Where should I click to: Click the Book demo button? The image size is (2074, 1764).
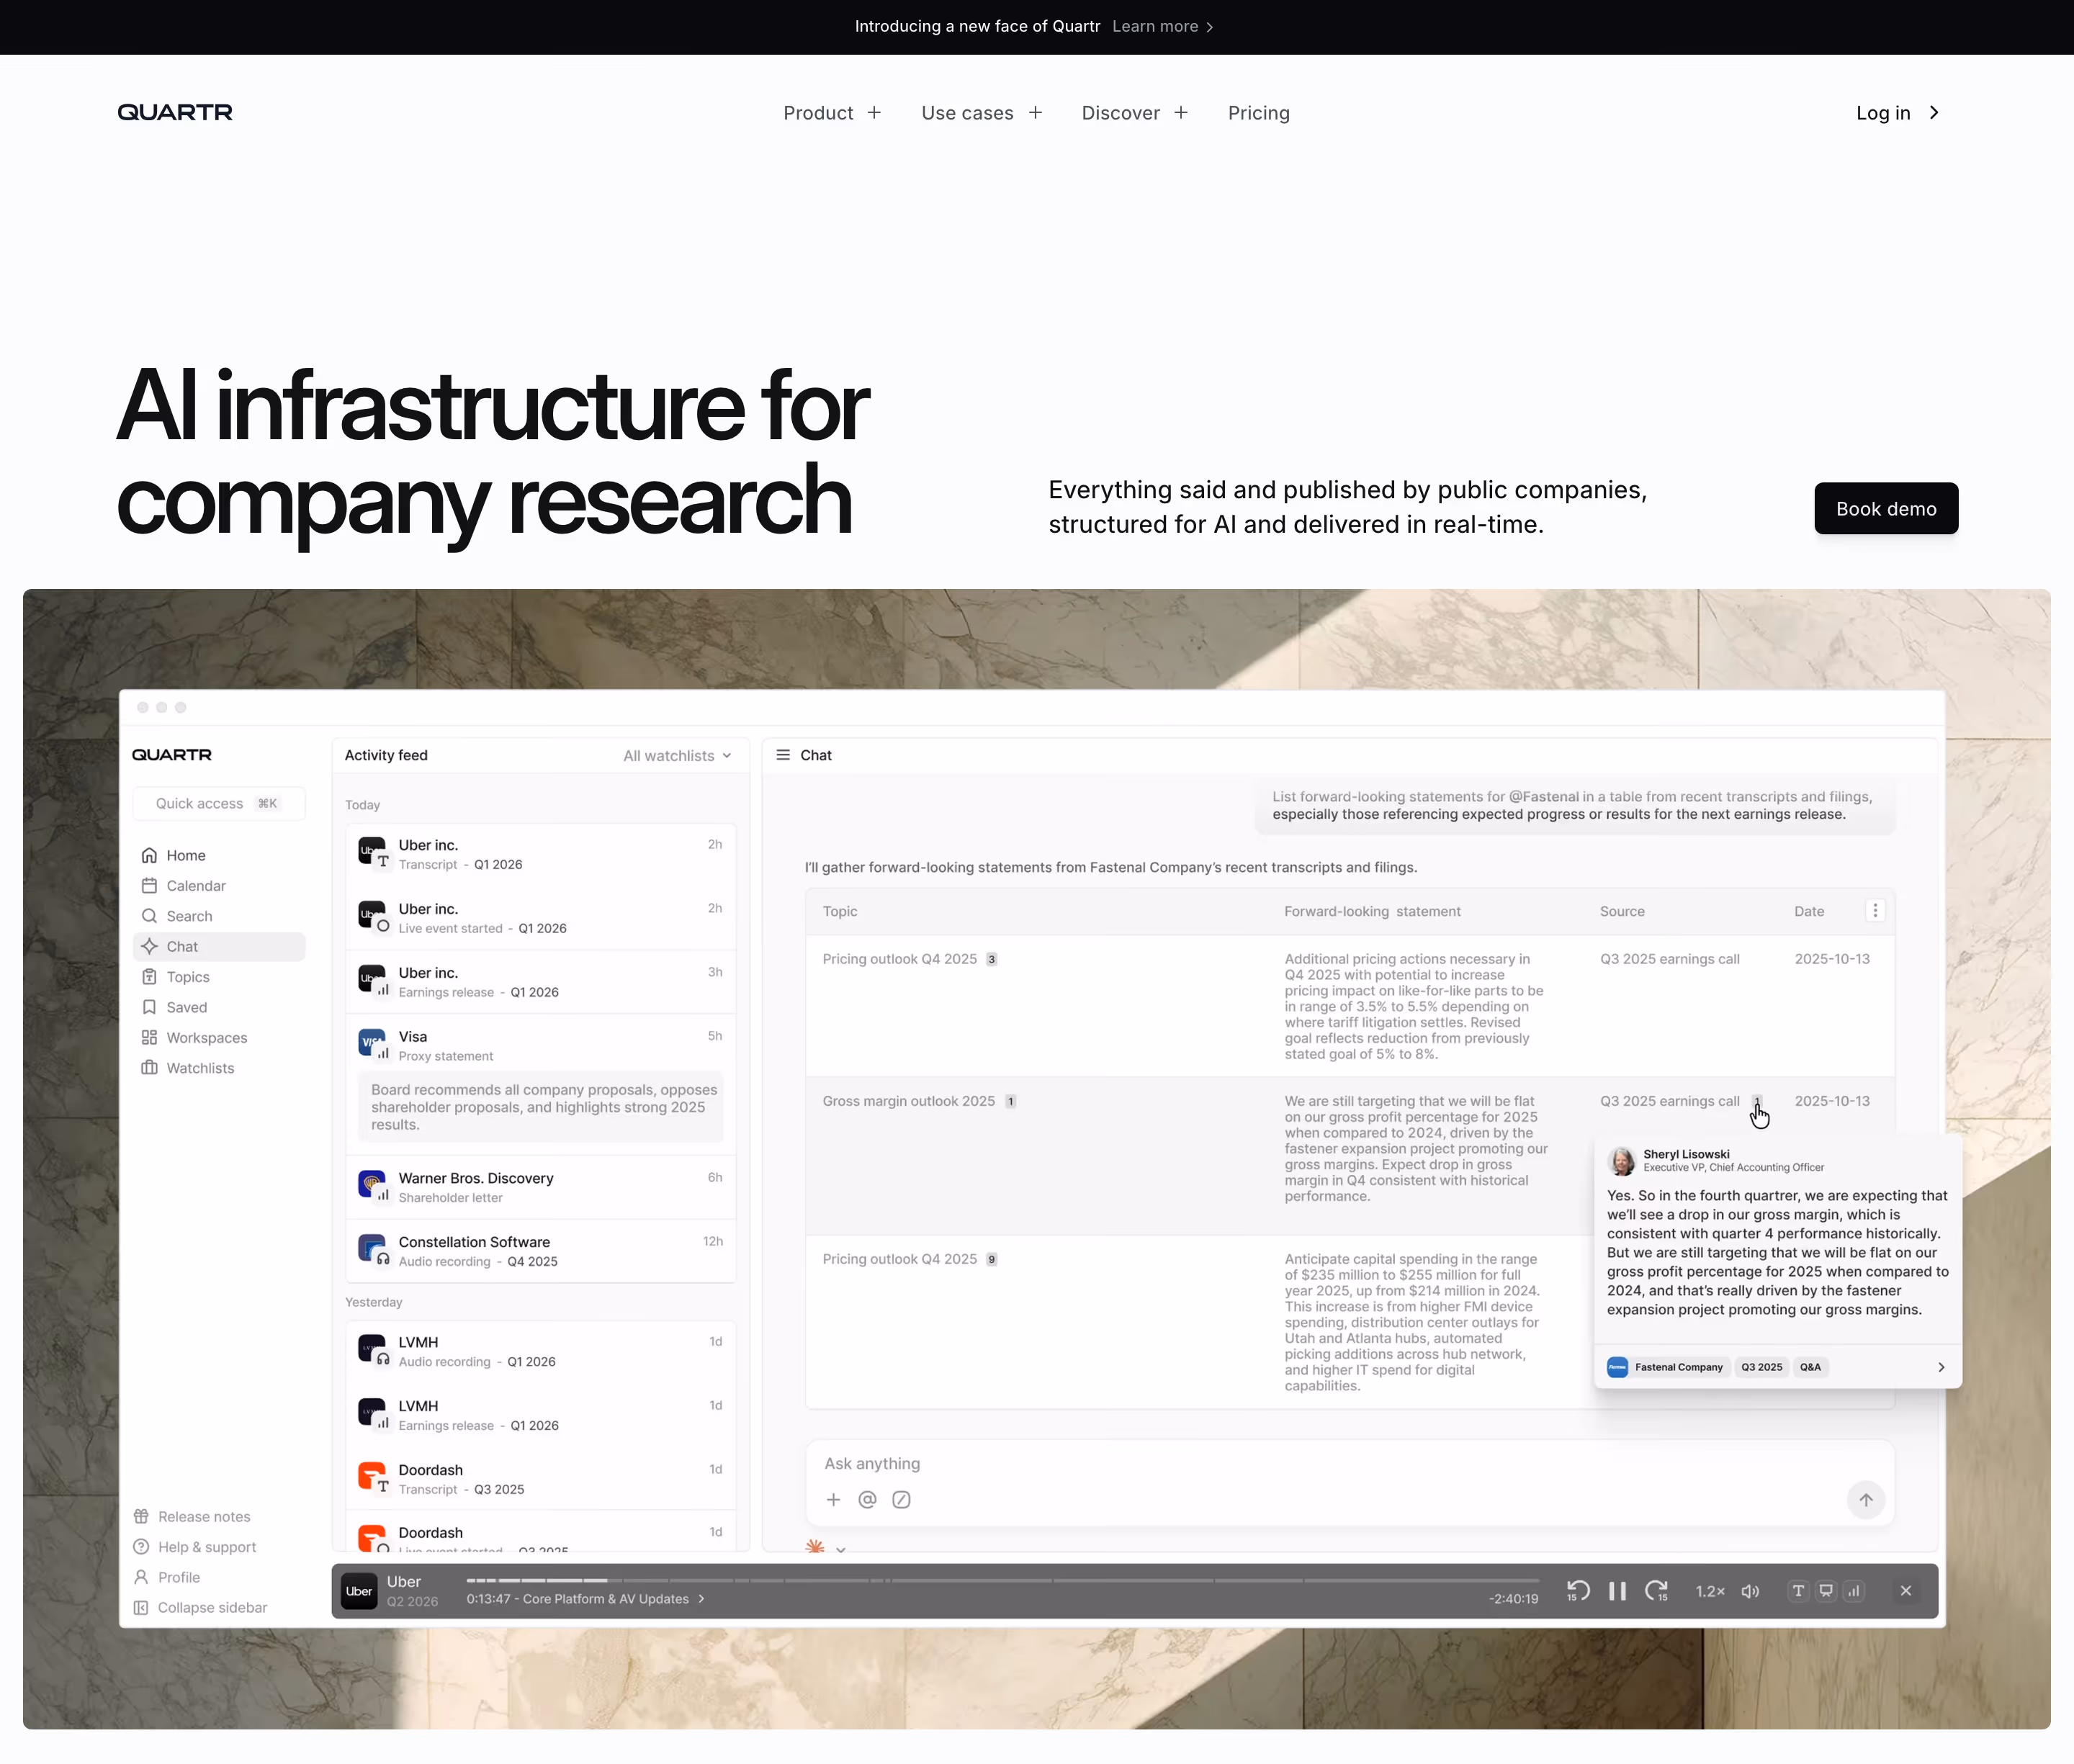point(1886,508)
